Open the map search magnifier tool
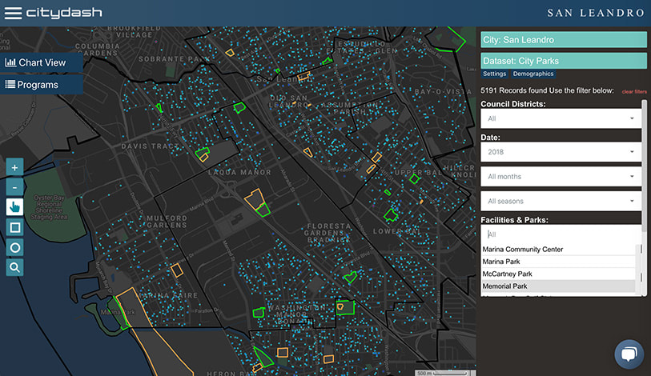The width and height of the screenshot is (651, 376). pyautogui.click(x=14, y=267)
